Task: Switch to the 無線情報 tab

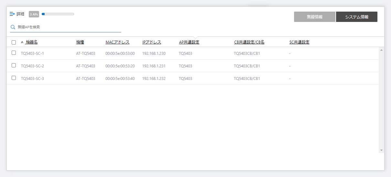Action: pos(315,17)
